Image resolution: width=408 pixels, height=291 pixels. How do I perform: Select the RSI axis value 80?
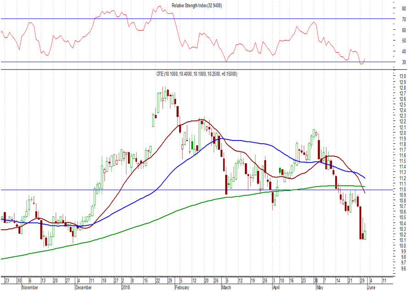click(403, 9)
